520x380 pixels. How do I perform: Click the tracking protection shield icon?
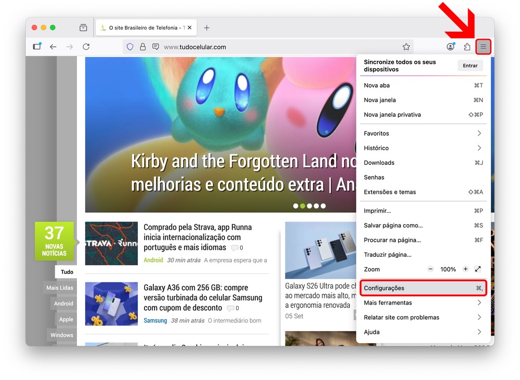point(130,47)
